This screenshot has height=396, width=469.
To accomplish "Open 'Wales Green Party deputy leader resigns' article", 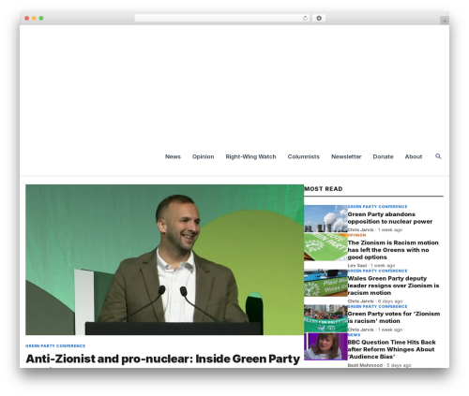I will pyautogui.click(x=393, y=286).
